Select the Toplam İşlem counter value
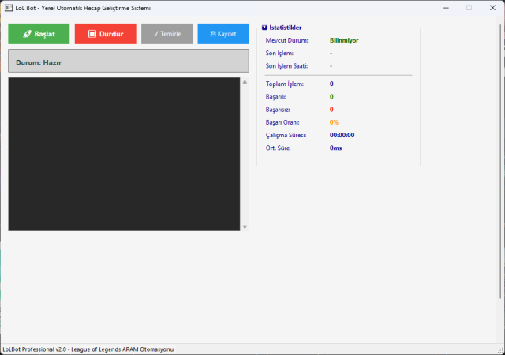 [331, 84]
